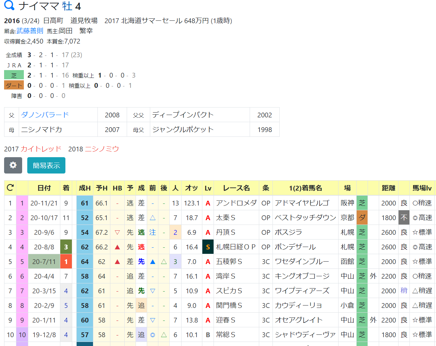The image size is (436, 346).
Task: Click the winner name キングオブコージ
Action: pyautogui.click(x=302, y=276)
